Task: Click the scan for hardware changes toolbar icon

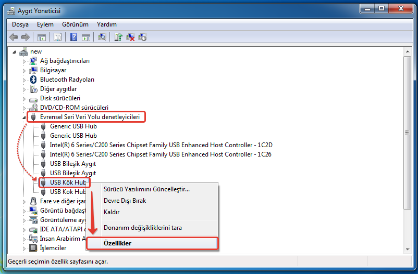Action: [103, 37]
